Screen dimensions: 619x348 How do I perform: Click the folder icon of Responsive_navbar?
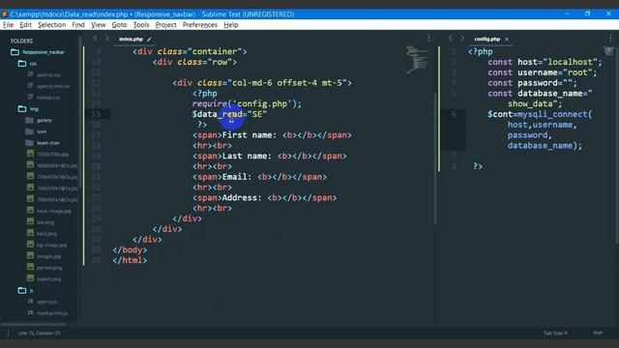click(15, 52)
